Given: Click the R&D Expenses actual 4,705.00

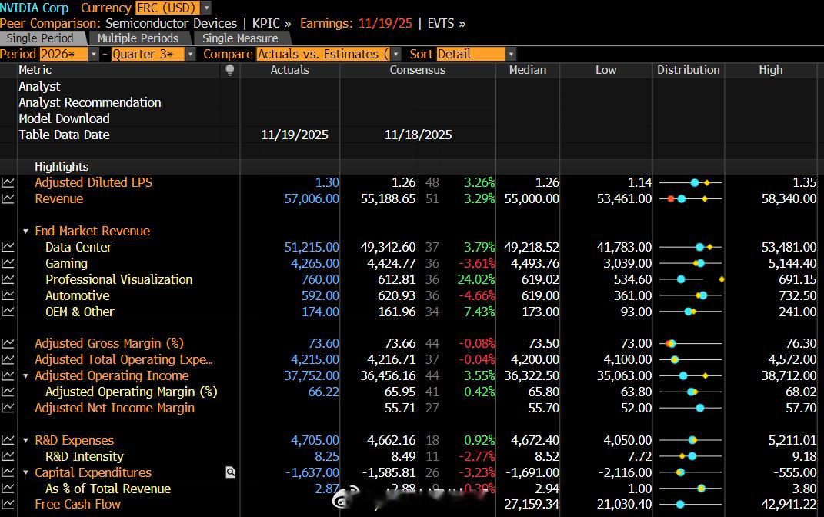Looking at the screenshot, I should point(315,440).
